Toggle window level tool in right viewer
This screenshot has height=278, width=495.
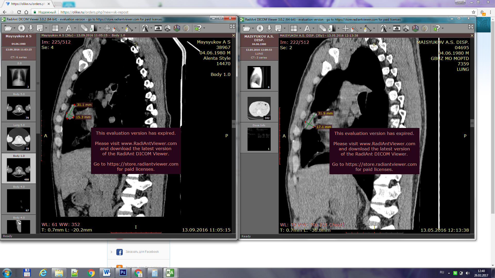tap(332, 29)
